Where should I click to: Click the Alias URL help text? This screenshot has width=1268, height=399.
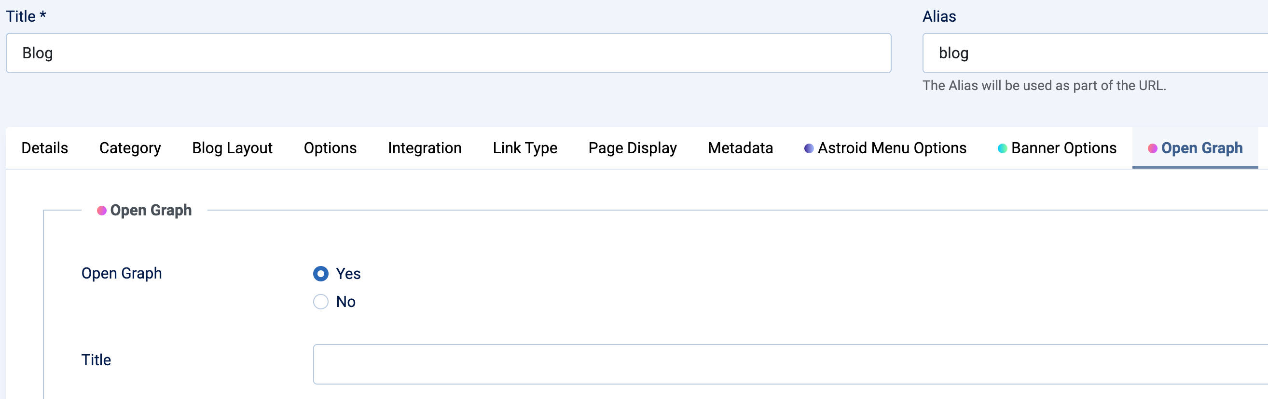tap(1044, 85)
